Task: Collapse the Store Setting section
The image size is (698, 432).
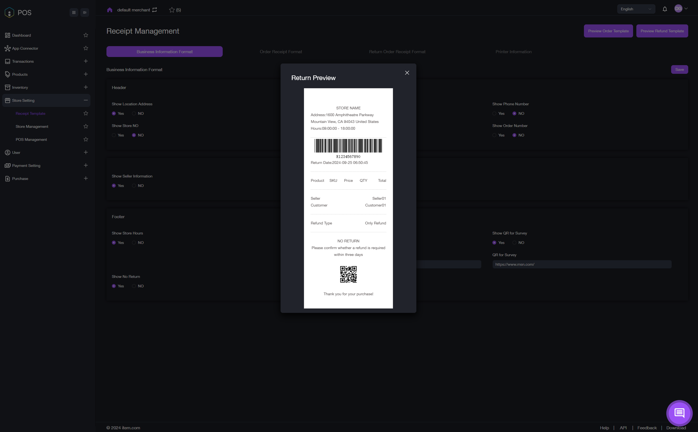Action: (x=86, y=100)
